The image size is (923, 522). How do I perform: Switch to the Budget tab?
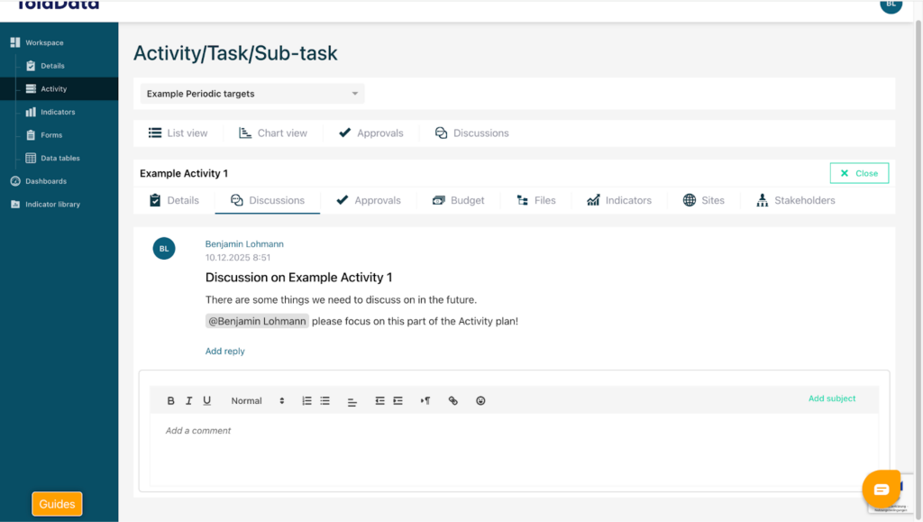pos(458,200)
